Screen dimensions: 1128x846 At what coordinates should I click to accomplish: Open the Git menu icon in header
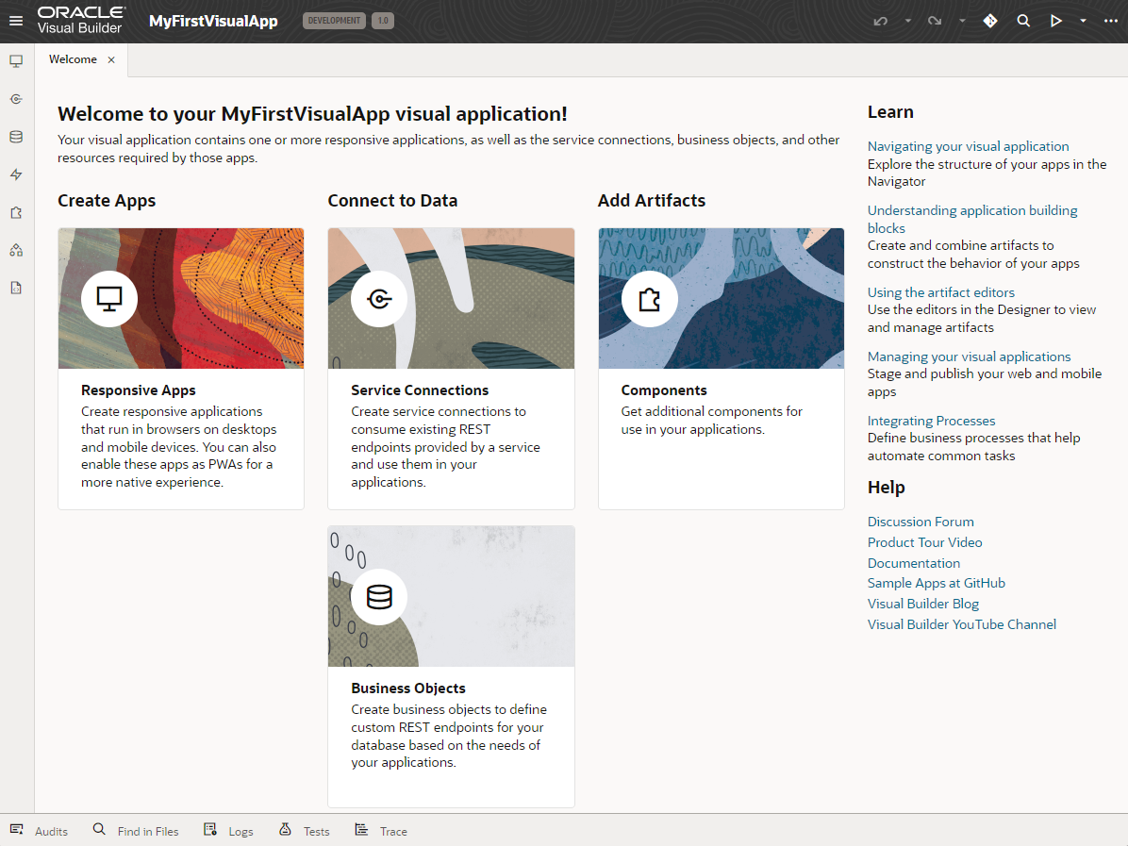click(989, 21)
